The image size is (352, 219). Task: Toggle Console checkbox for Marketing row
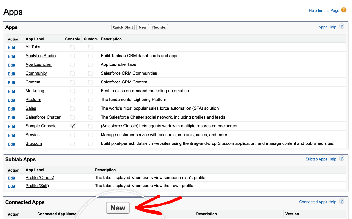(x=73, y=91)
